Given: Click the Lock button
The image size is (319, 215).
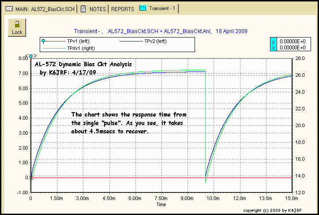Looking at the screenshot, I should tap(17, 28).
